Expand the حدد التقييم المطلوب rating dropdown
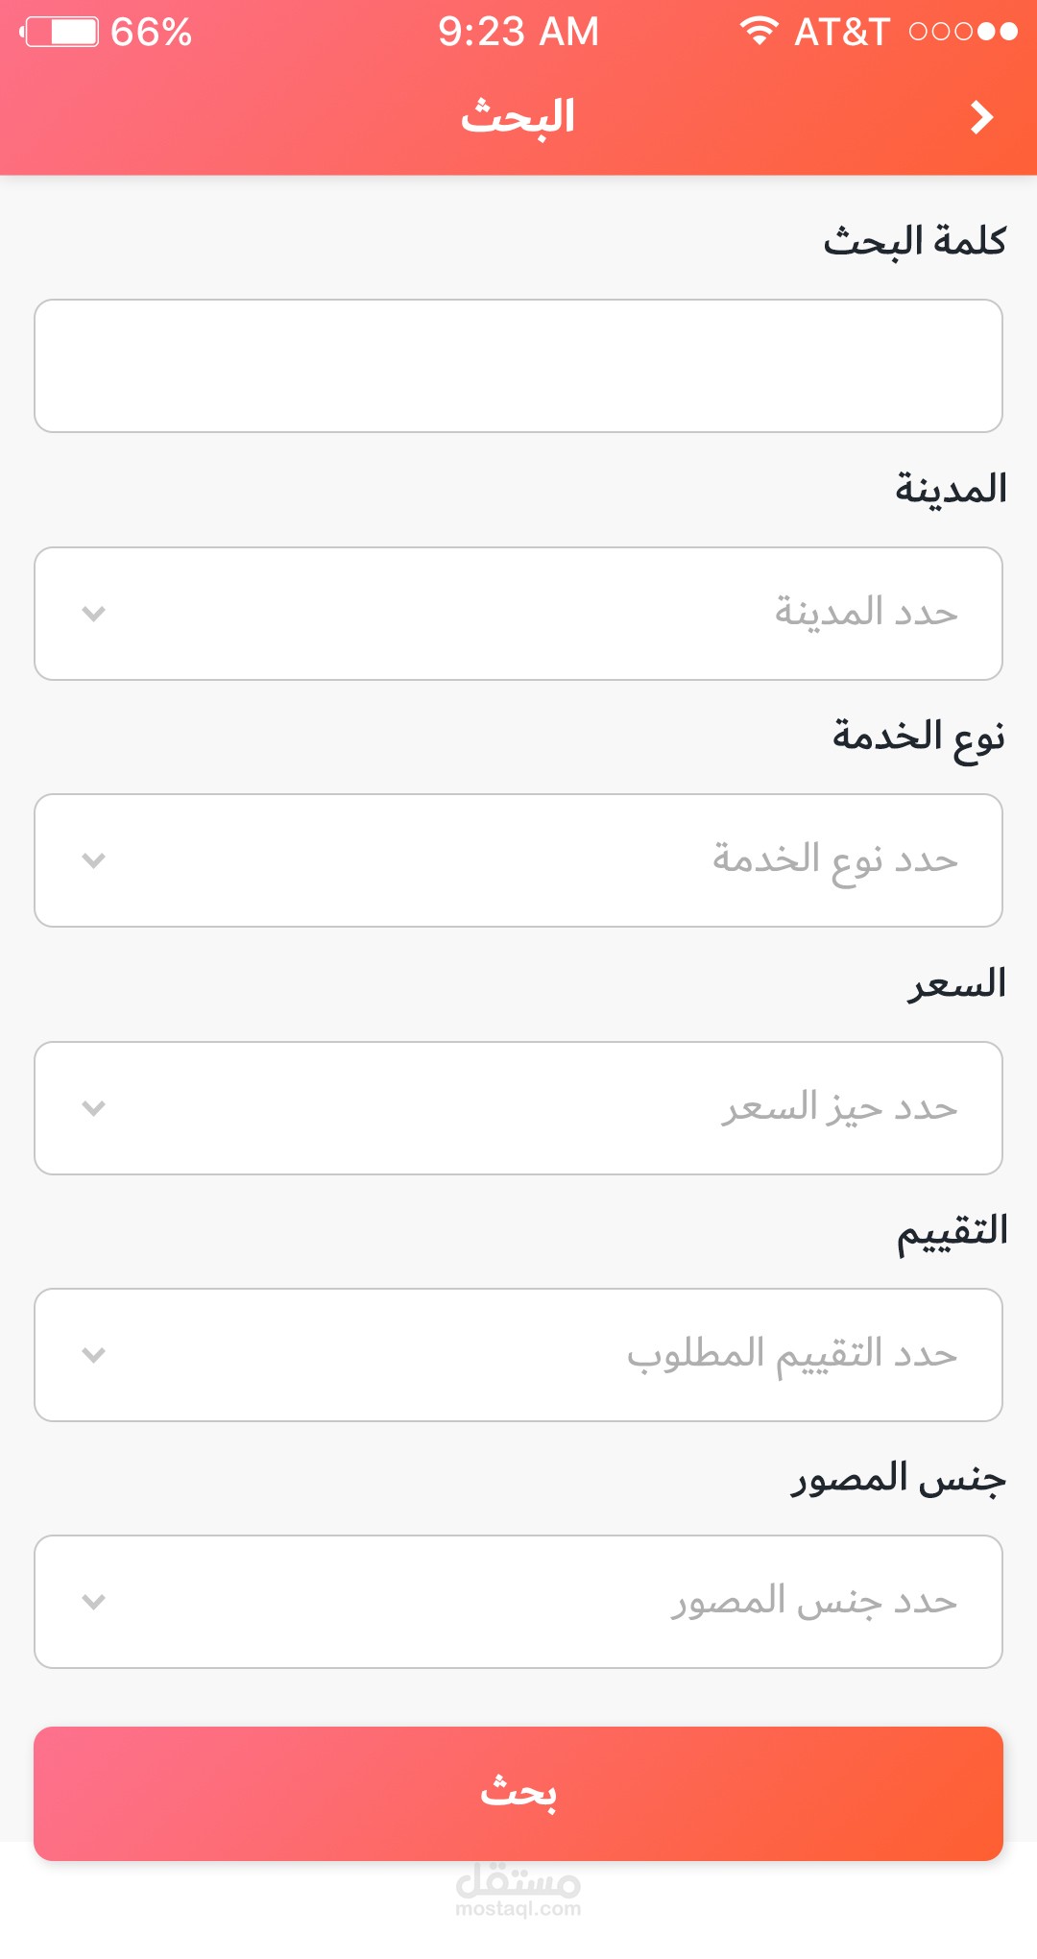The width and height of the screenshot is (1037, 1959). (518, 1355)
